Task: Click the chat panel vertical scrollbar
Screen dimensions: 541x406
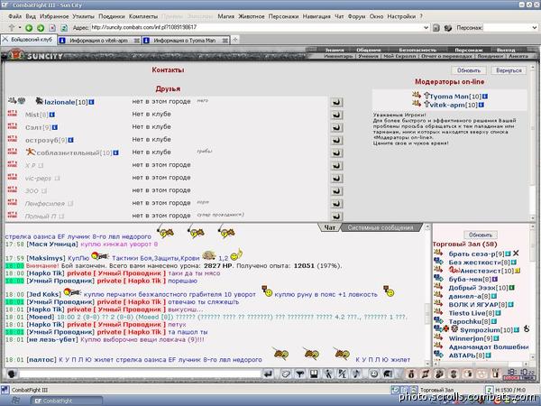Action: (x=427, y=295)
